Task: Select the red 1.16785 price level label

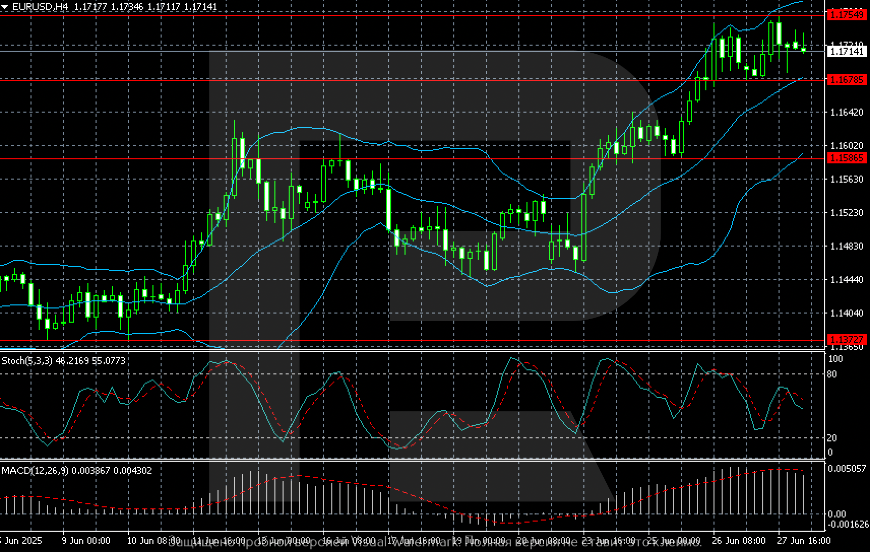Action: (847, 80)
